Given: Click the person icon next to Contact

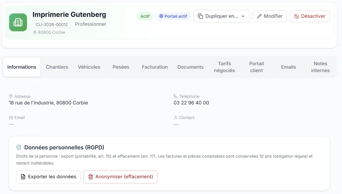Looking at the screenshot, I should 176,118.
